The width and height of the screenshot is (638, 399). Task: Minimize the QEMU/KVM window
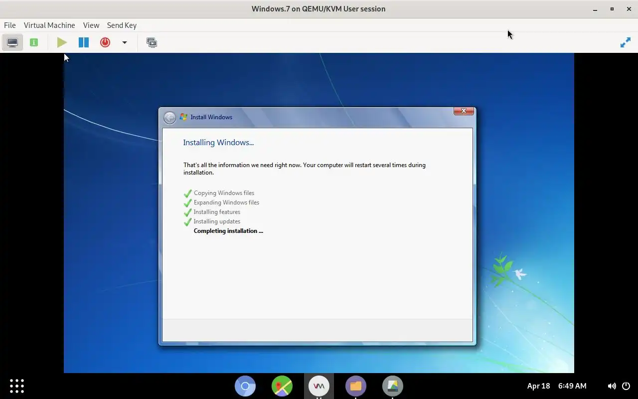click(x=595, y=9)
